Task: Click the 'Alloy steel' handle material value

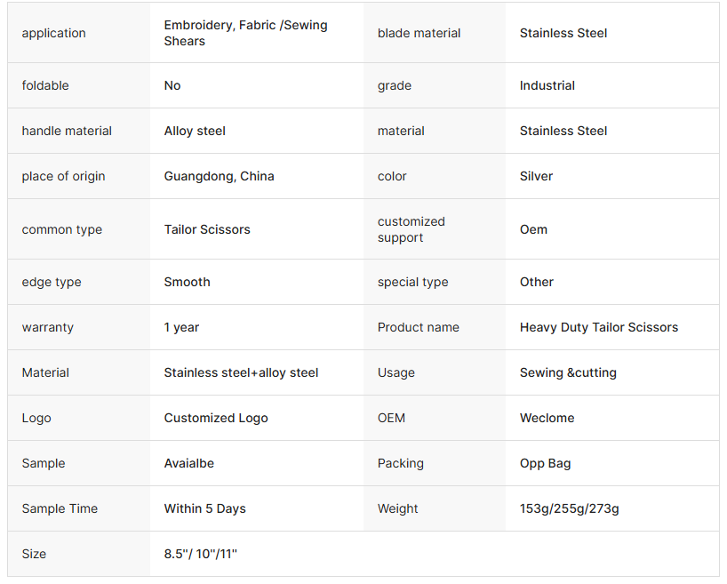Action: 195,131
